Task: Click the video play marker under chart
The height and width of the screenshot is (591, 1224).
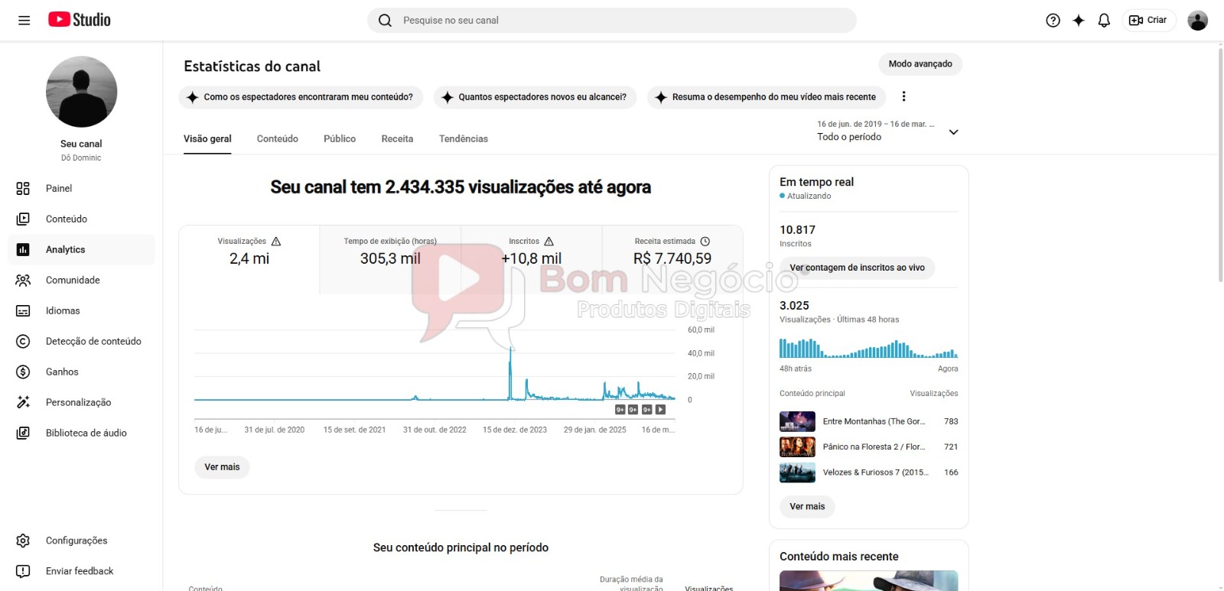Action: (660, 410)
